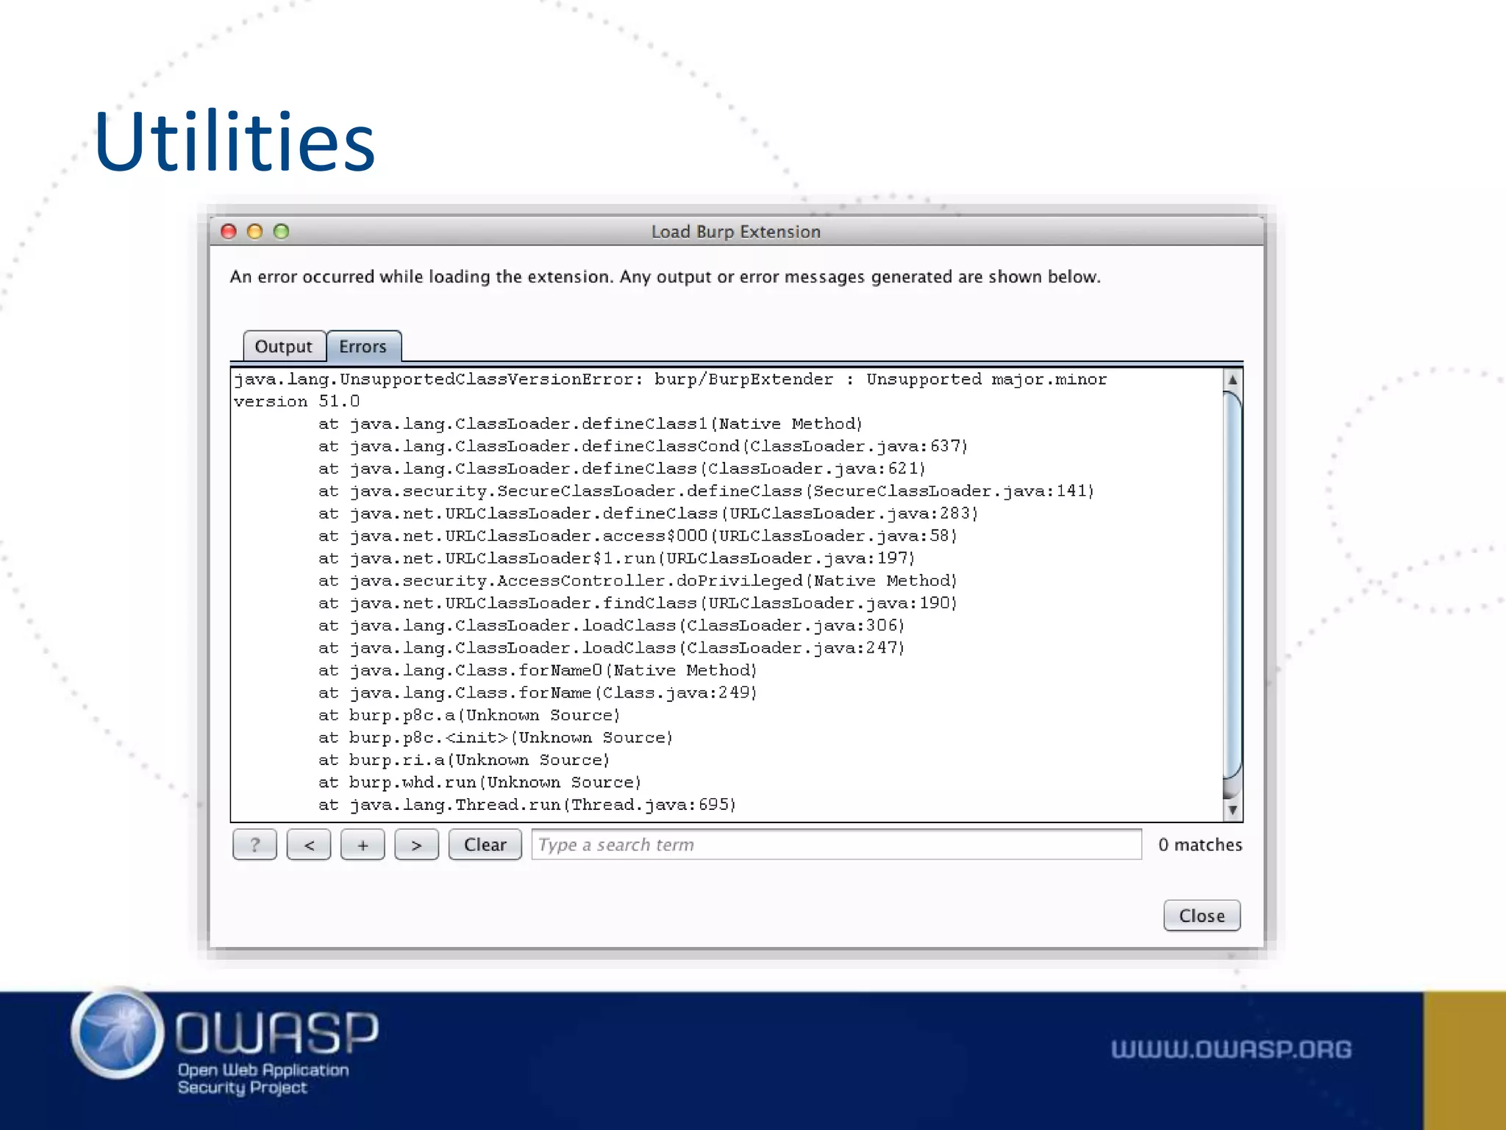Click the WWW.OWASP.ORG text
1506x1130 pixels.
pos(1231,1049)
